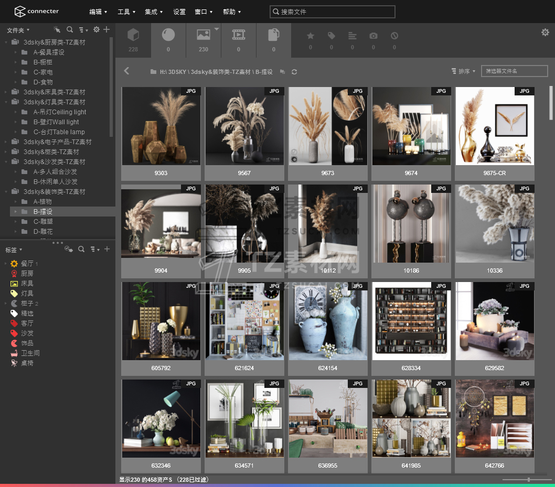Click the refresh icon beside folder path
The width and height of the screenshot is (555, 487).
click(294, 72)
